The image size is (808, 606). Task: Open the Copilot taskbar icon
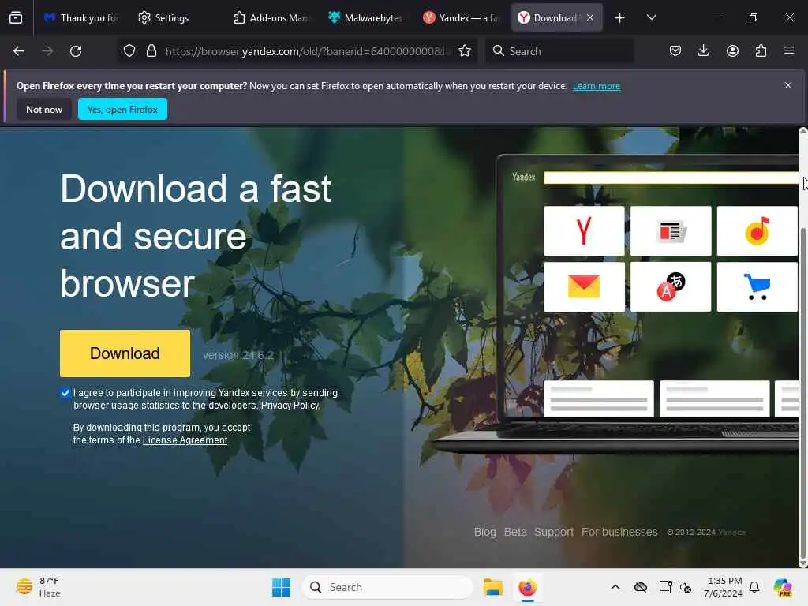[x=783, y=587]
